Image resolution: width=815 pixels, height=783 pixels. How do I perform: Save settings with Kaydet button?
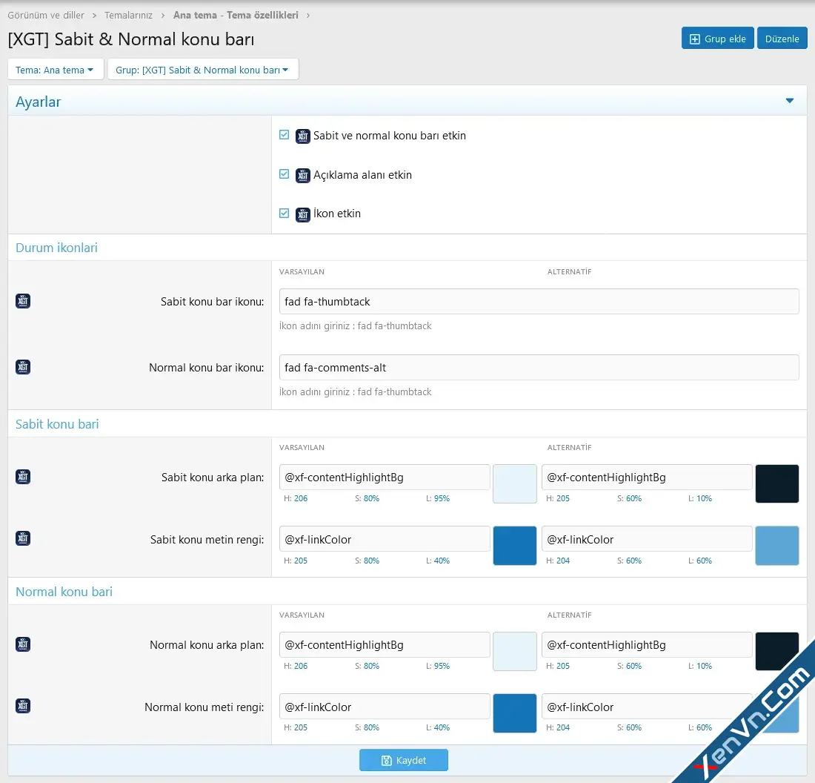[x=403, y=760]
